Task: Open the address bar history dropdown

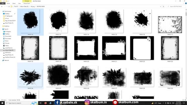Action: 160,6
